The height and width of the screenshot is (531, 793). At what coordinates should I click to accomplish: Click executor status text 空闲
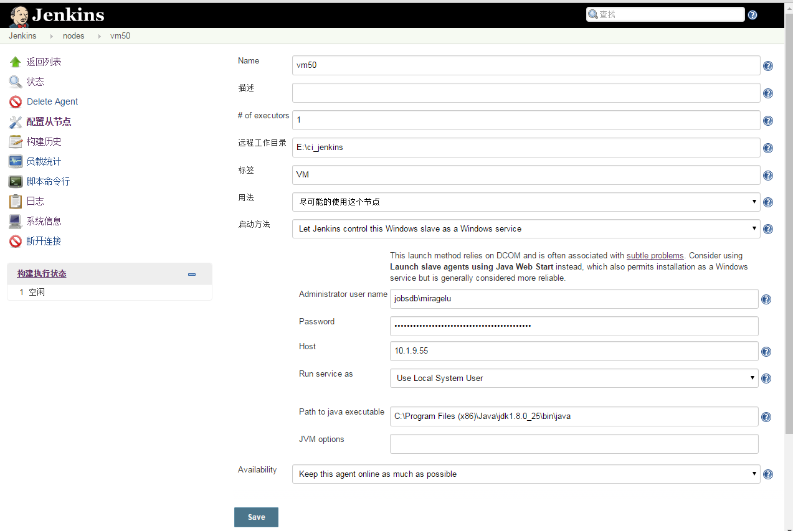coord(37,292)
